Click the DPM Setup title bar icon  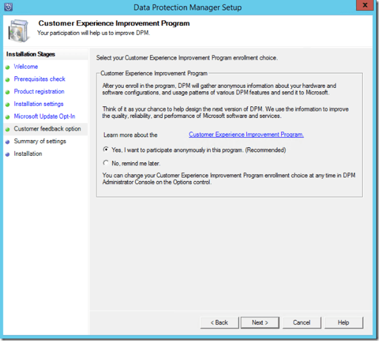pyautogui.click(x=8, y=7)
